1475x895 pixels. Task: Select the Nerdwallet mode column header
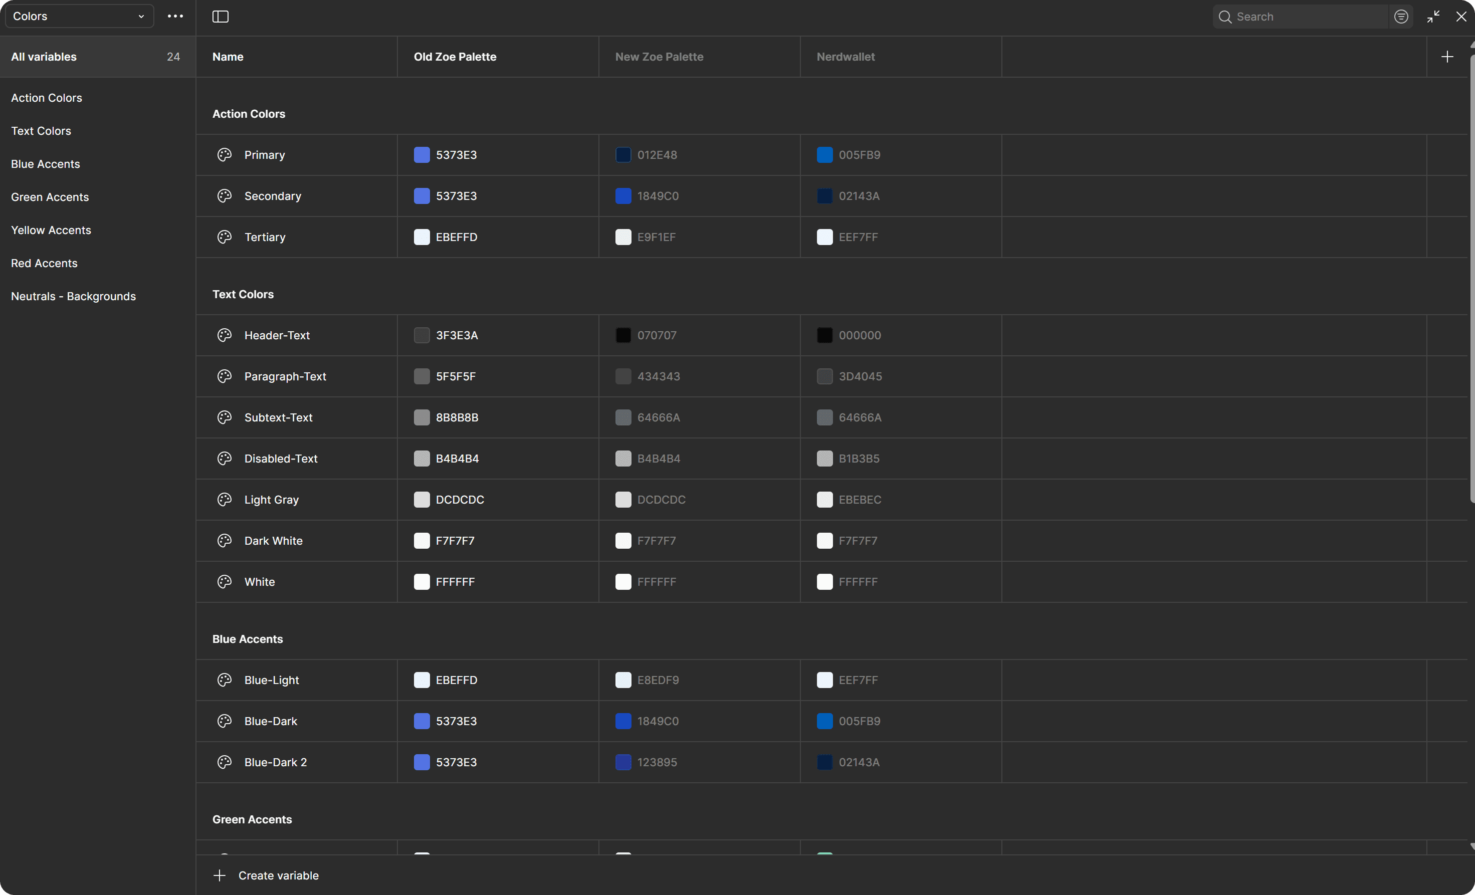pos(845,57)
